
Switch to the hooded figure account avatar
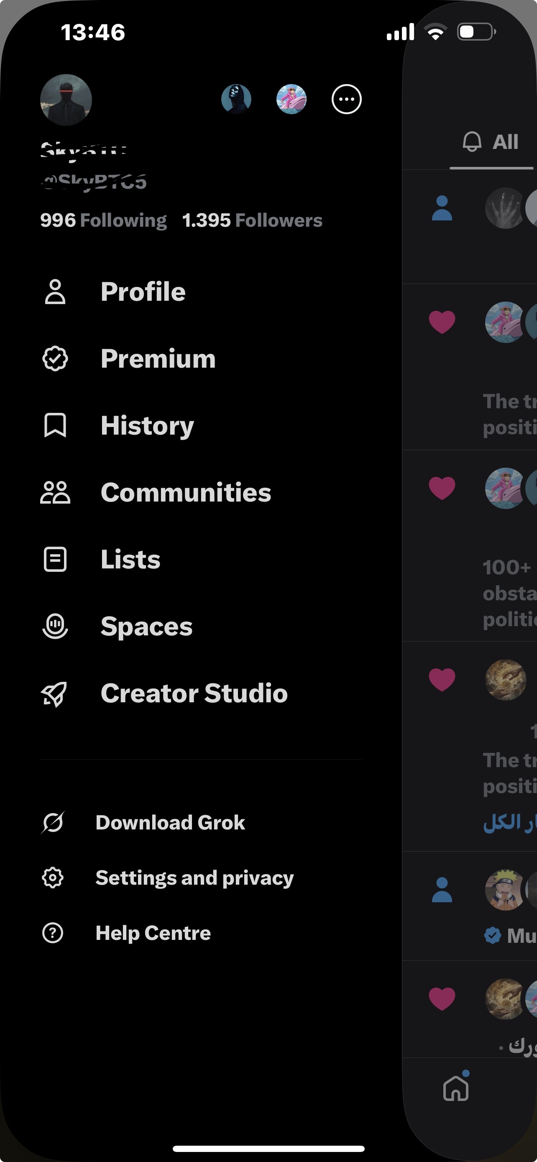click(236, 99)
